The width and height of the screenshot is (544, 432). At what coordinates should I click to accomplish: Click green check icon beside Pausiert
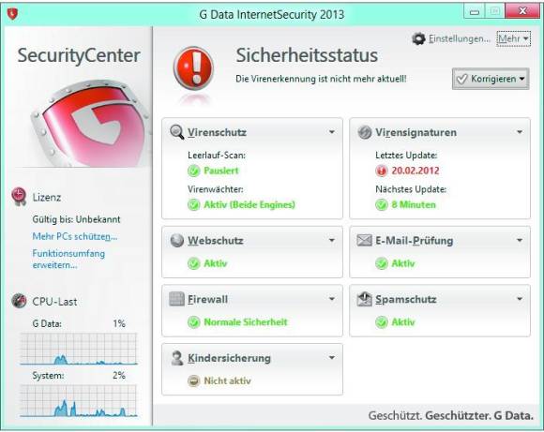pyautogui.click(x=194, y=171)
